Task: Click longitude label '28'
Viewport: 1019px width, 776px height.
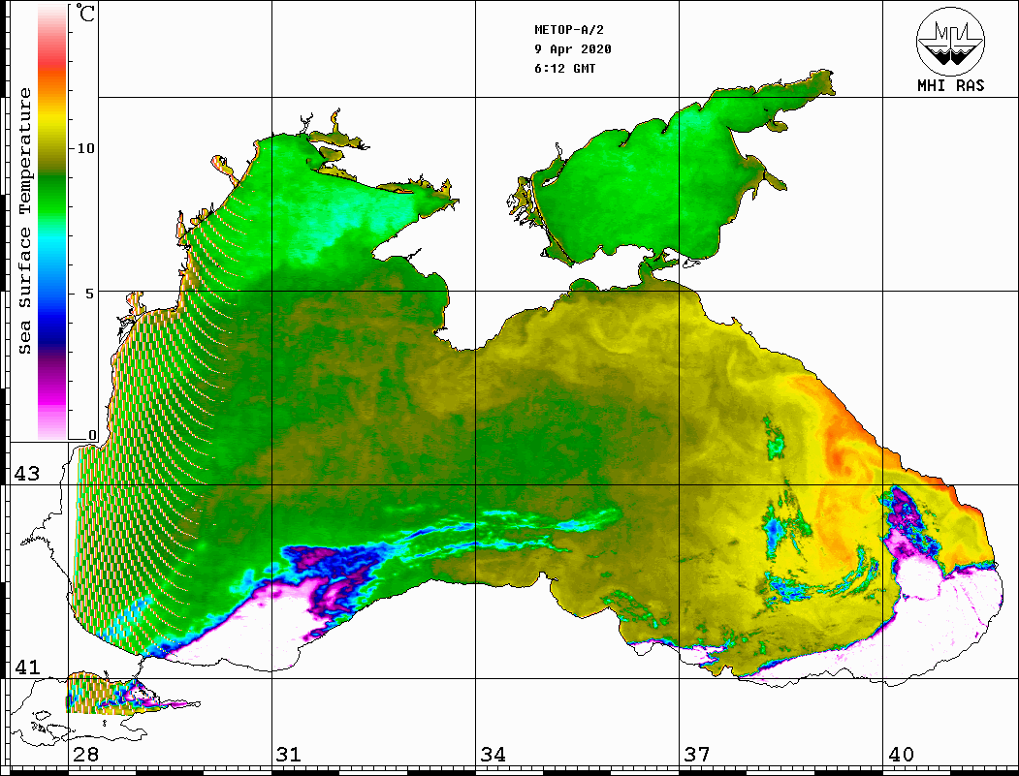Action: [86, 754]
